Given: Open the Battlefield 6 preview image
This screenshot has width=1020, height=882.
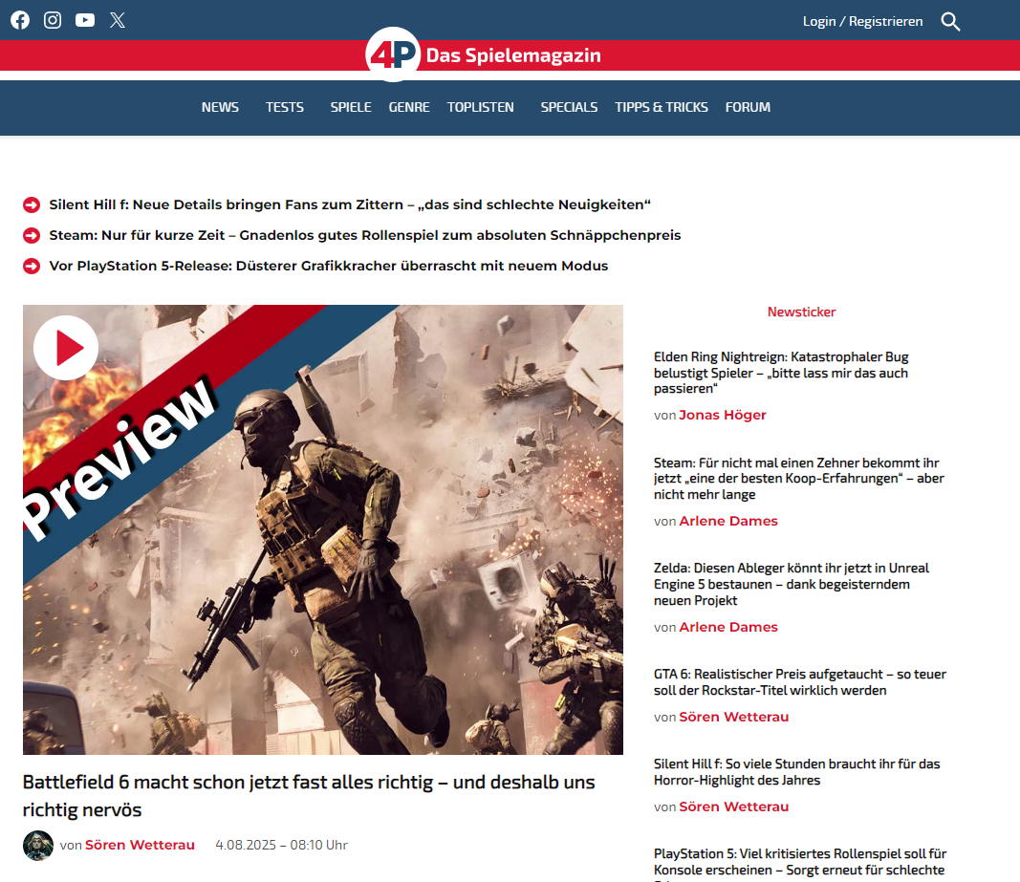Looking at the screenshot, I should pyautogui.click(x=323, y=529).
